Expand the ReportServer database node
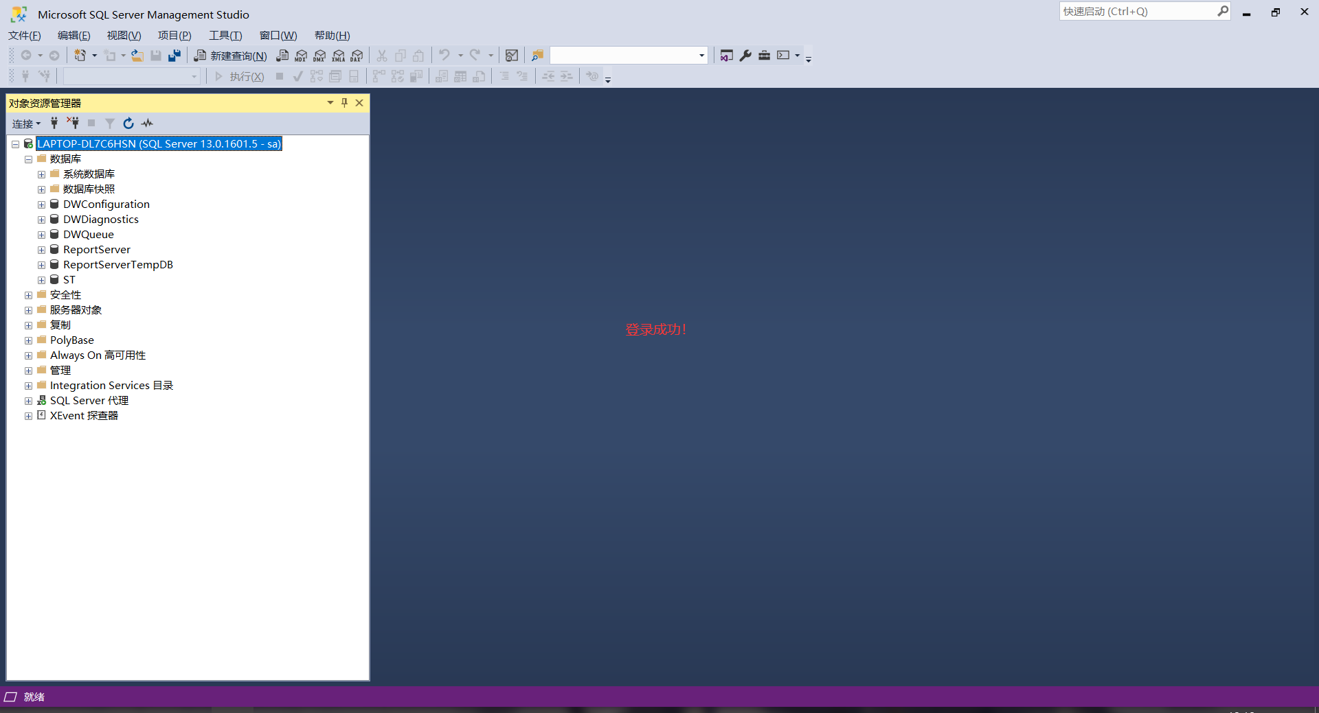This screenshot has height=713, width=1319. pos(41,250)
